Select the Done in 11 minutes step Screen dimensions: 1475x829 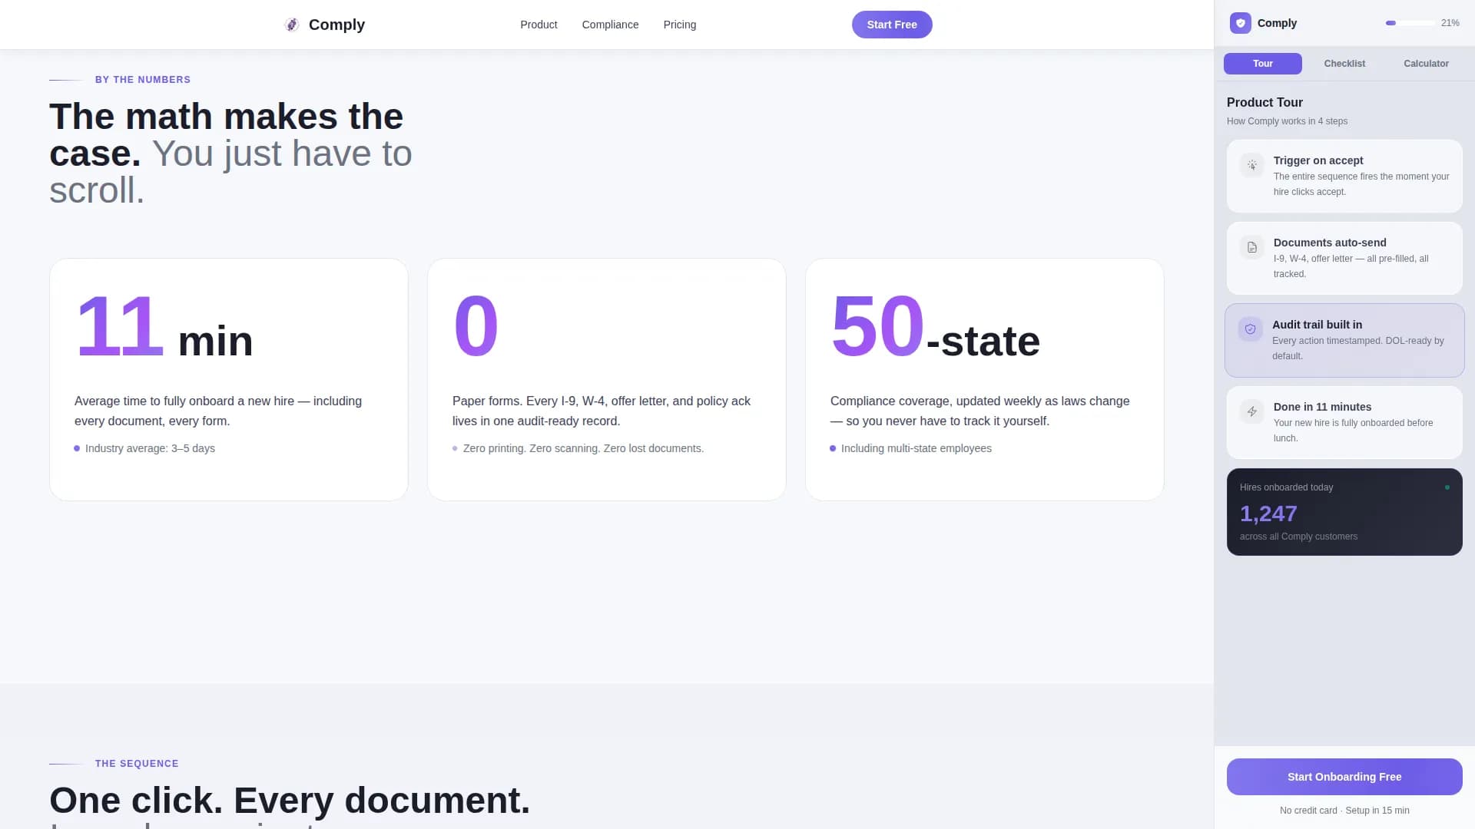[x=1344, y=422]
